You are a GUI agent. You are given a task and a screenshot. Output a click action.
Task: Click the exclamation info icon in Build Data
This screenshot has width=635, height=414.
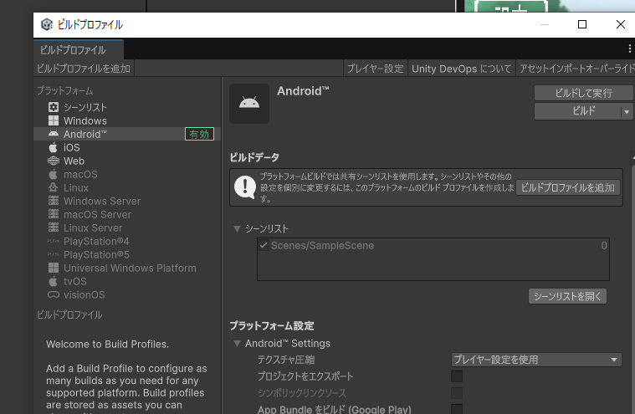pos(245,187)
